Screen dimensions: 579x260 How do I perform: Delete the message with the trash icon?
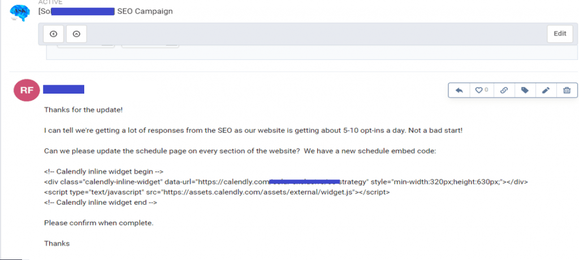(567, 90)
